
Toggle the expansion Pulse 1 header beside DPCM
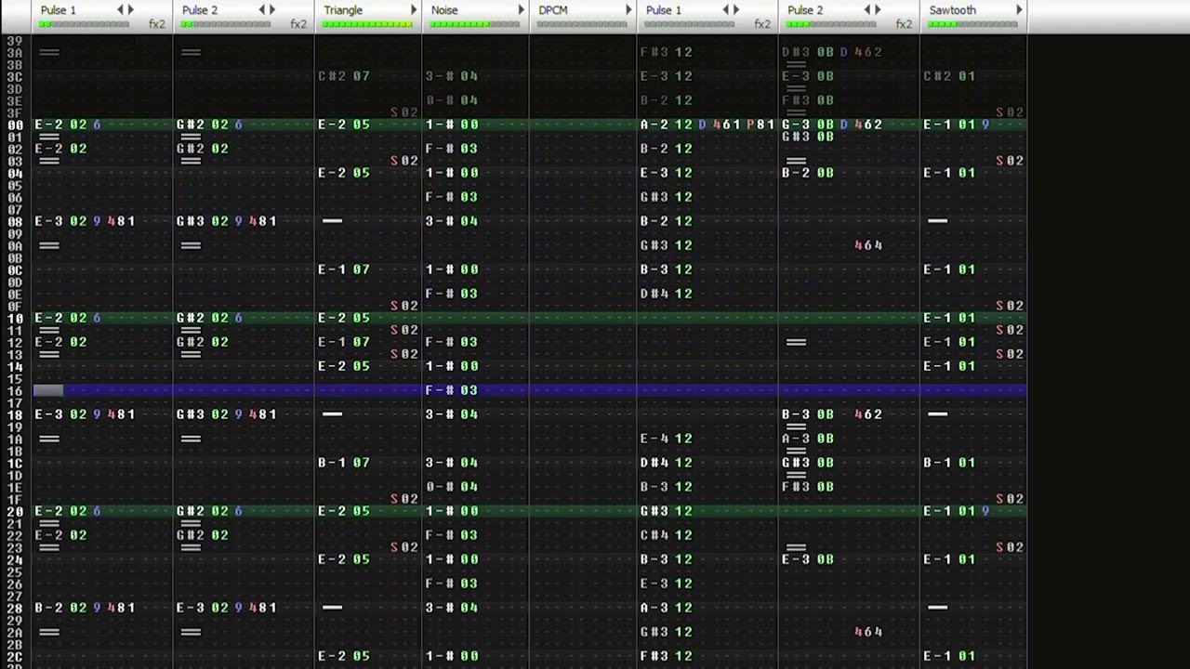click(664, 10)
